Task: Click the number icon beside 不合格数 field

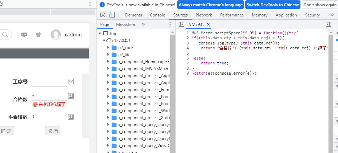Action: click(x=71, y=117)
